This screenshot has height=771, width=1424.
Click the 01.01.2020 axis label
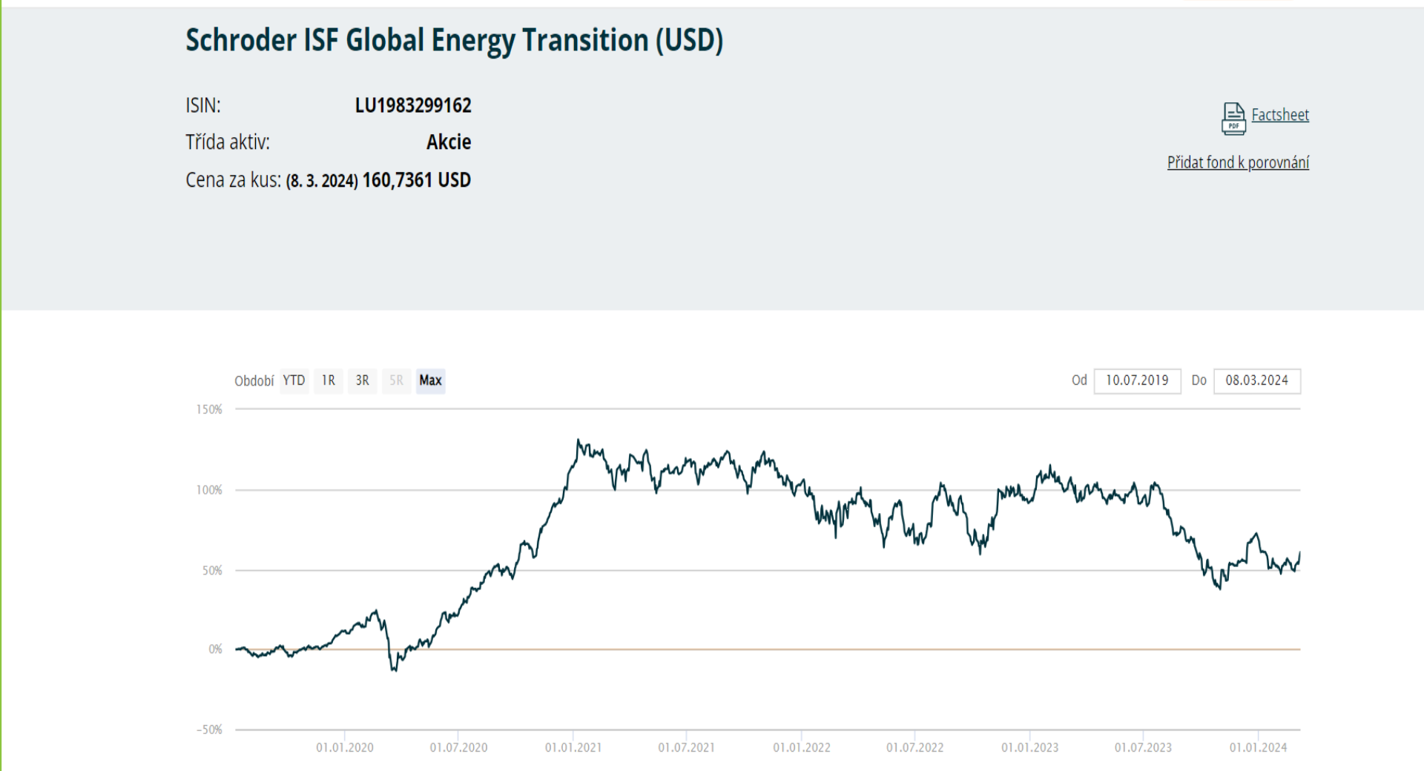pos(345,747)
